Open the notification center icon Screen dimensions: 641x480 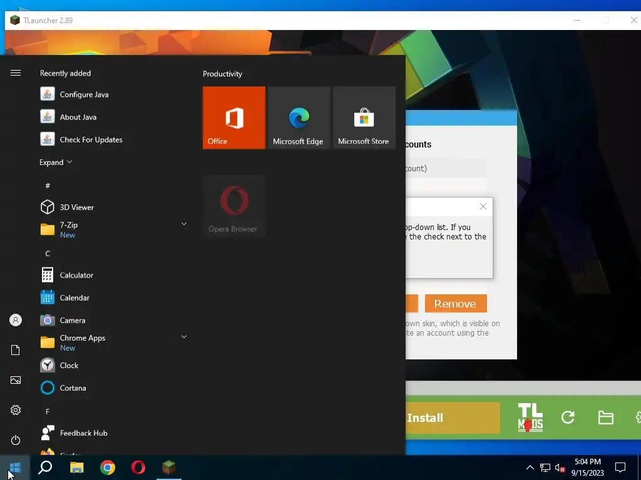(x=620, y=467)
